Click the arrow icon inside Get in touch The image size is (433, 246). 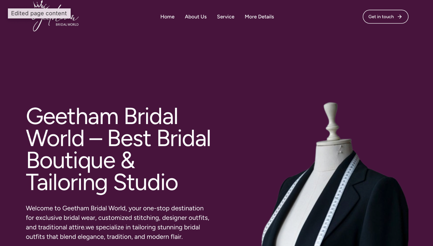(400, 17)
